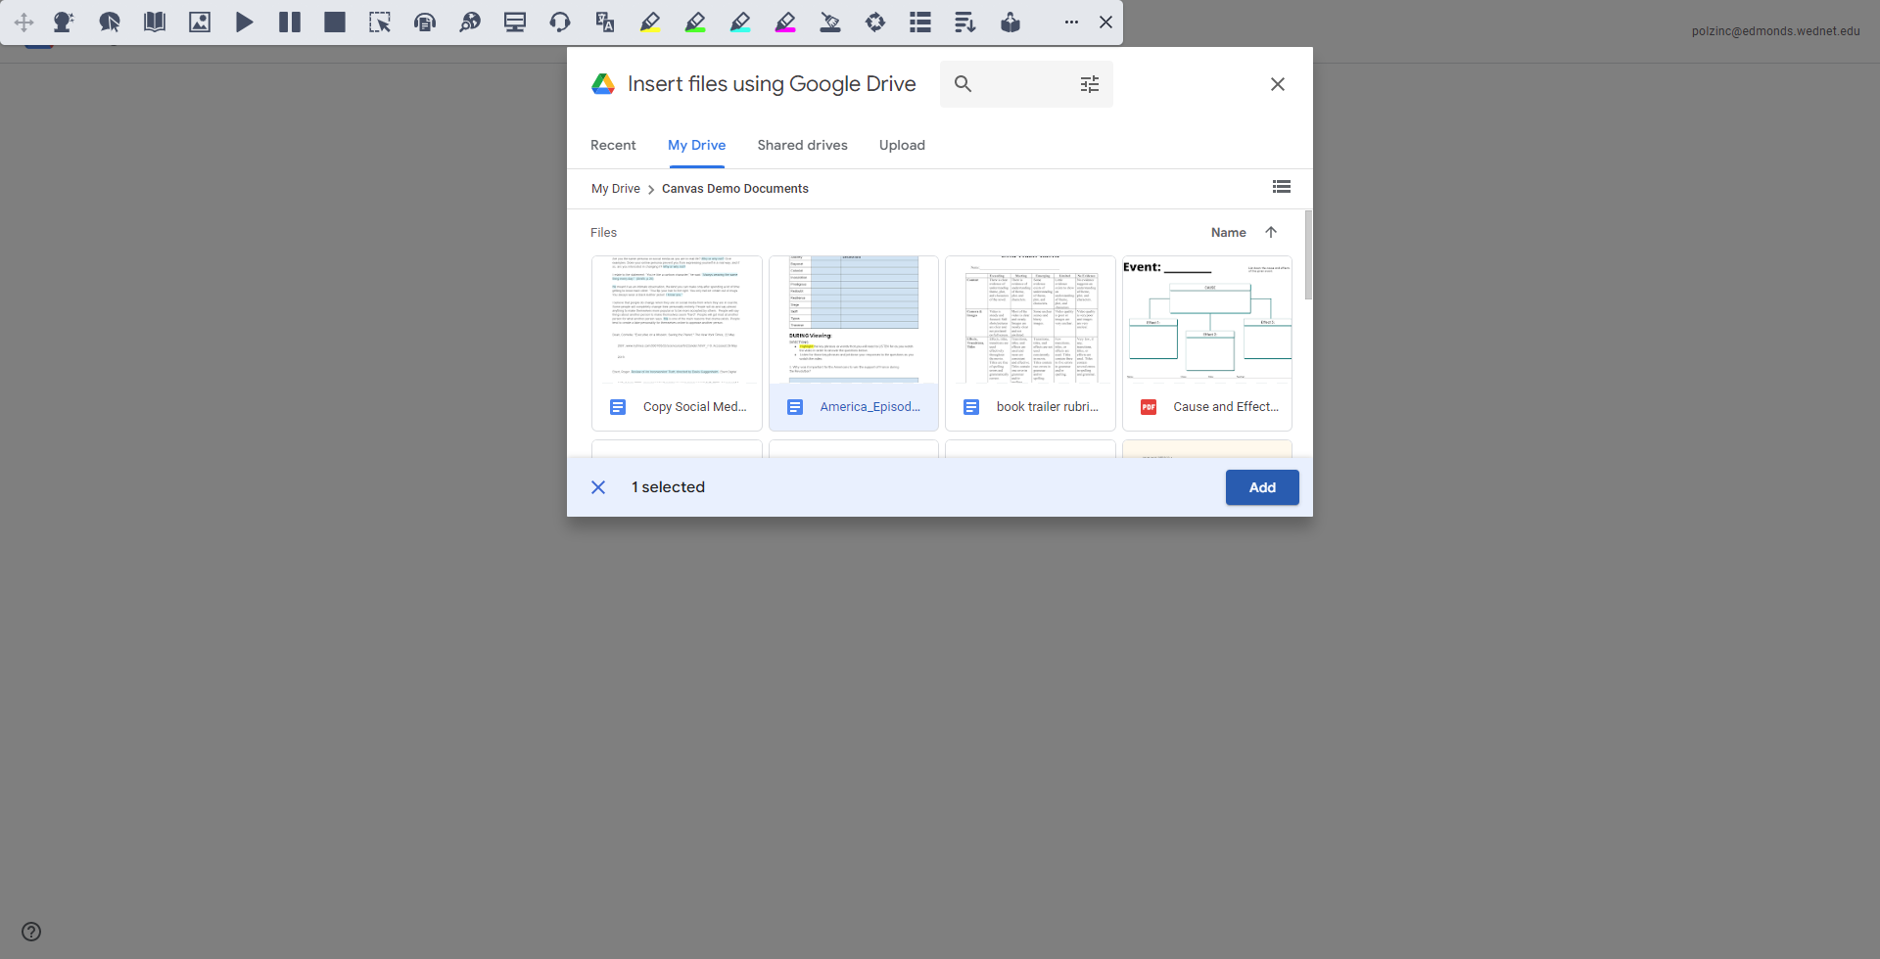The image size is (1880, 959).
Task: Stop the text-to-speech reading
Action: [x=335, y=23]
